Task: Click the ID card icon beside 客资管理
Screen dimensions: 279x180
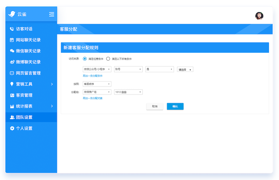Action: 12,95
